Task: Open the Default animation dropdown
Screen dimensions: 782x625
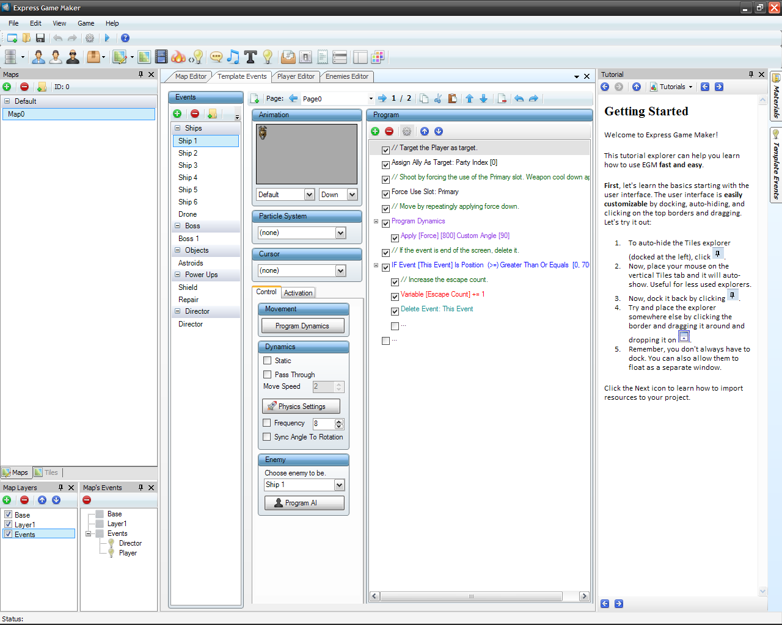Action: 309,195
